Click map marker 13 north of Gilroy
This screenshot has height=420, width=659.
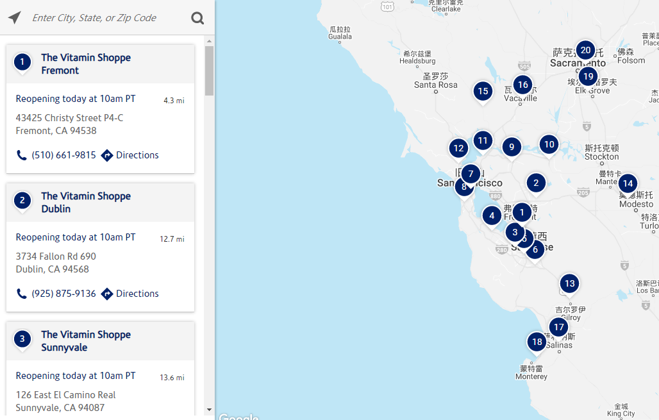pyautogui.click(x=569, y=283)
